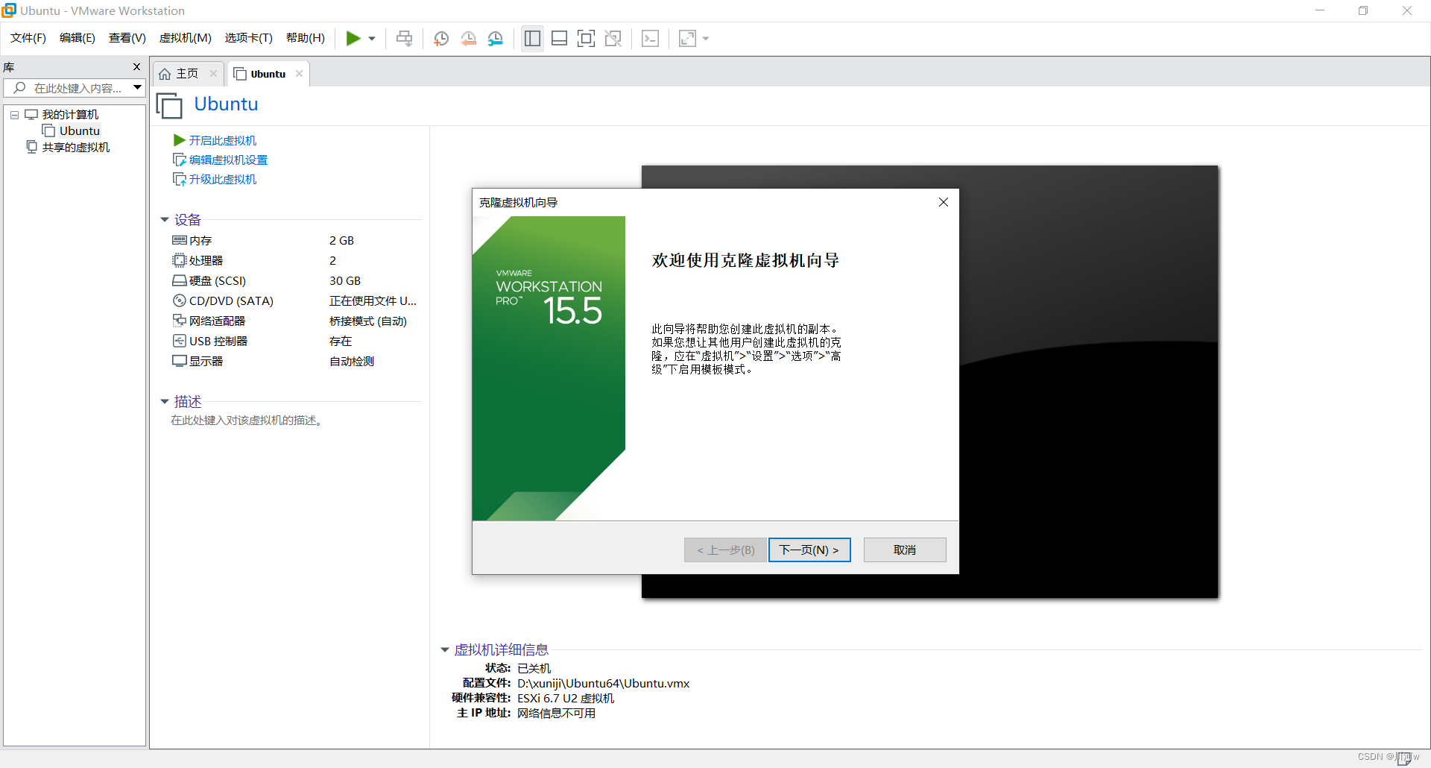This screenshot has height=768, width=1431.
Task: Collapse the 我的计算机 tree node
Action: pyautogui.click(x=14, y=115)
